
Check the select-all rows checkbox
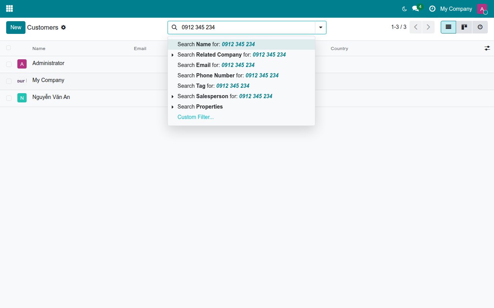8,48
